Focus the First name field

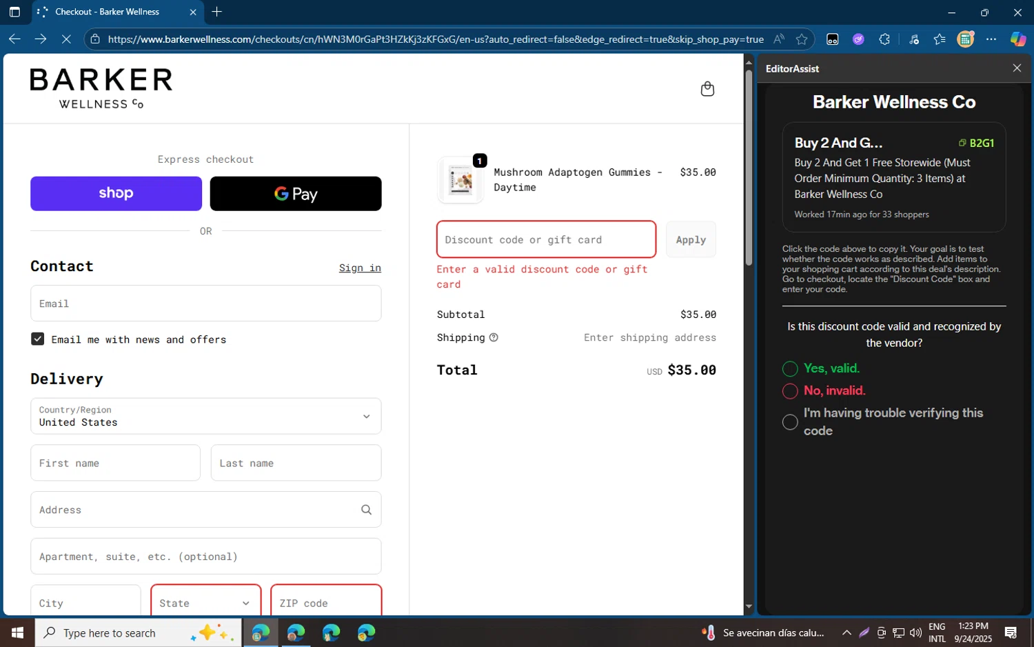coord(115,463)
